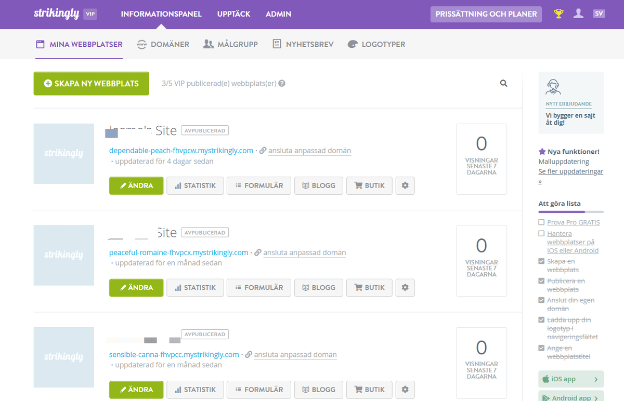Open 'Vi bygger en sajt åt dig!' offer
Image resolution: width=624 pixels, height=401 pixels.
pyautogui.click(x=570, y=119)
